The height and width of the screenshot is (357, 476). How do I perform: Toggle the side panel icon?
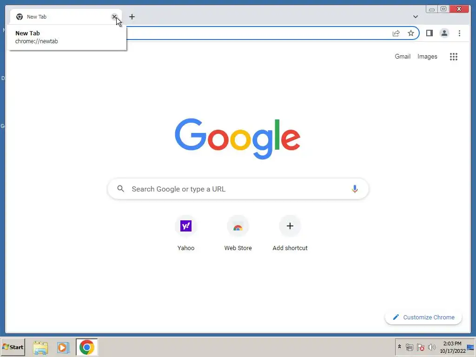[x=429, y=33]
